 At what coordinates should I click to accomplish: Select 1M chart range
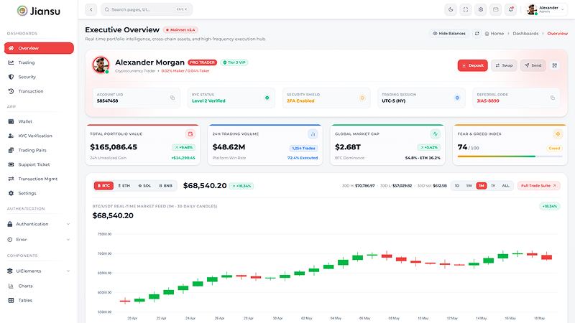click(482, 186)
